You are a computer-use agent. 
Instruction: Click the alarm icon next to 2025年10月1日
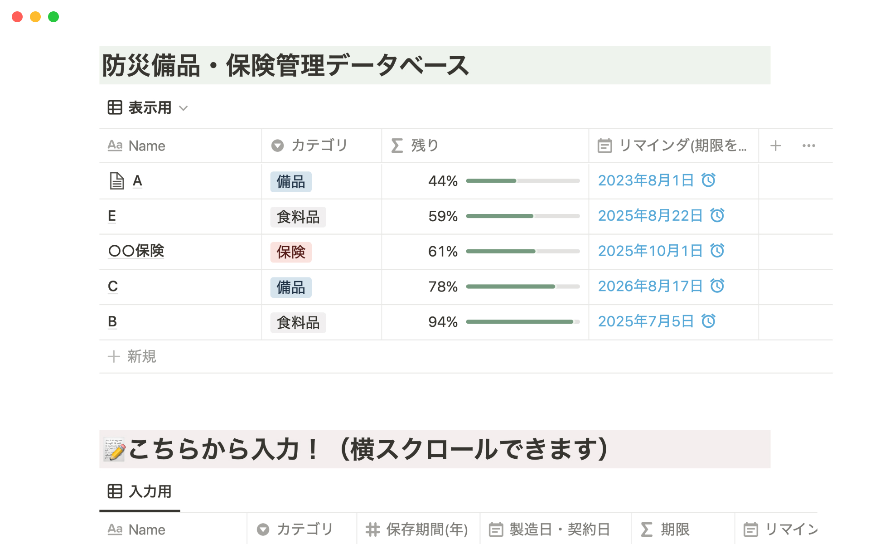coord(717,251)
